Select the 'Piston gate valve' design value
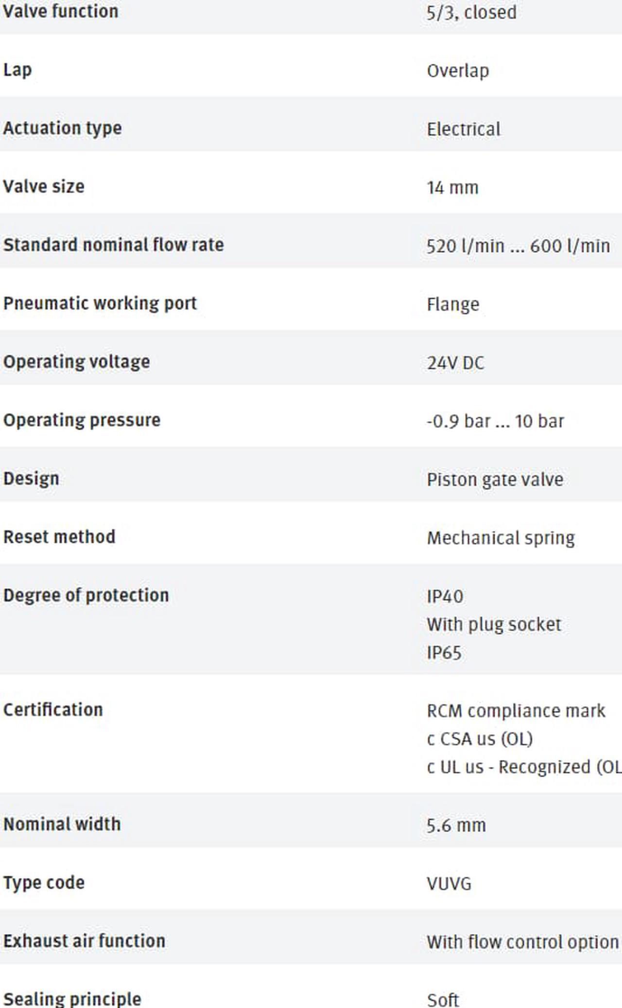 [x=495, y=480]
